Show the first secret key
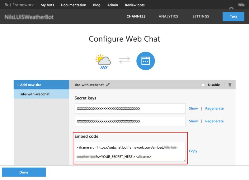 coord(193,108)
